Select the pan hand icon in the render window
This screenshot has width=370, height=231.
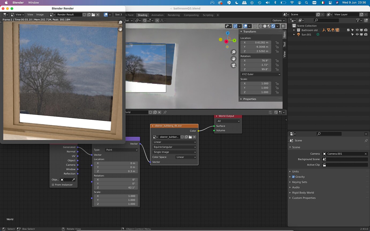pos(120,29)
